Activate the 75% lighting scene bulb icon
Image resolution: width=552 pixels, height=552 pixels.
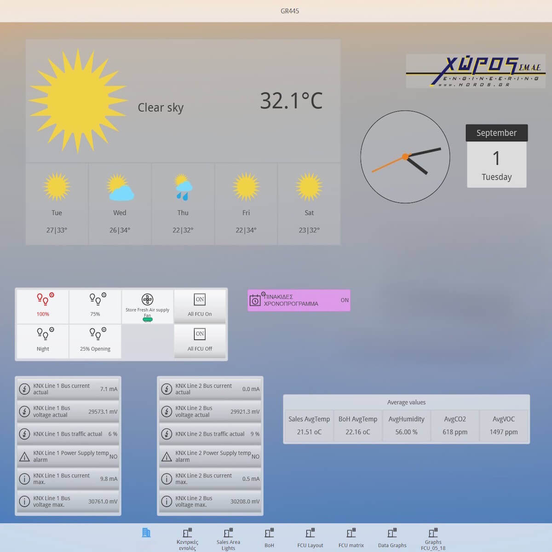click(98, 299)
